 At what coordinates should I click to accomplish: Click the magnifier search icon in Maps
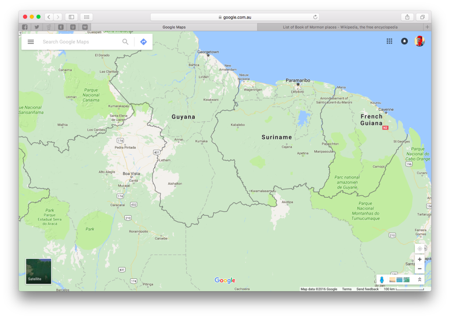[125, 42]
